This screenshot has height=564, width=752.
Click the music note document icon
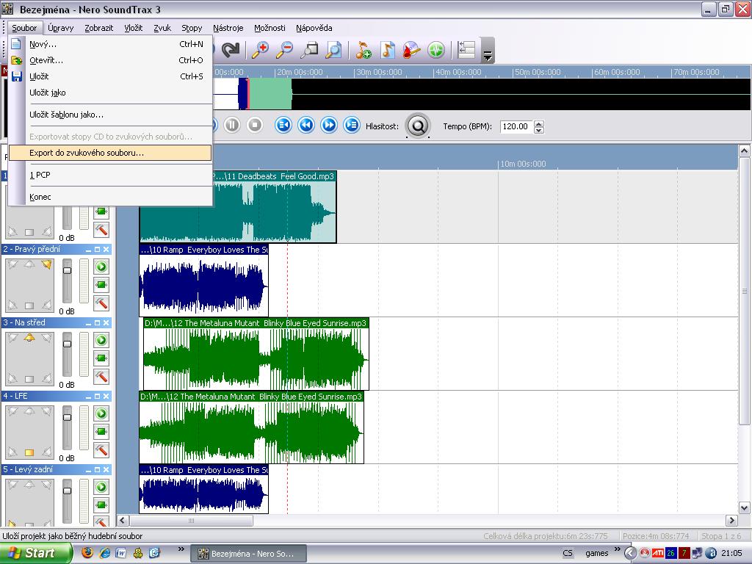tap(388, 50)
